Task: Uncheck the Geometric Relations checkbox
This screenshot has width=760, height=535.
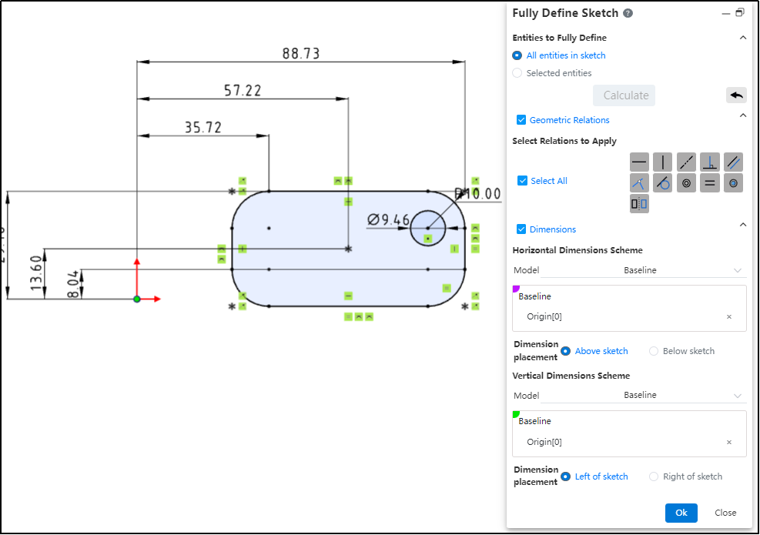Action: coord(521,120)
